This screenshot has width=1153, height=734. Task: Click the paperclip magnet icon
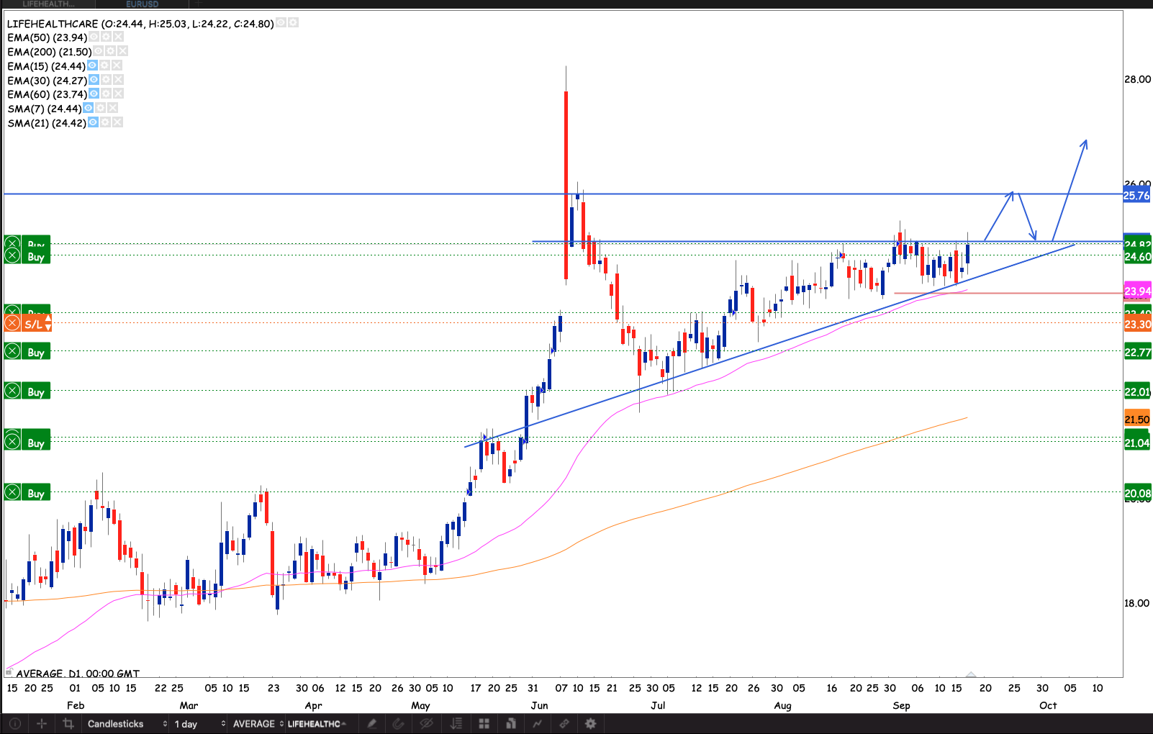[398, 724]
